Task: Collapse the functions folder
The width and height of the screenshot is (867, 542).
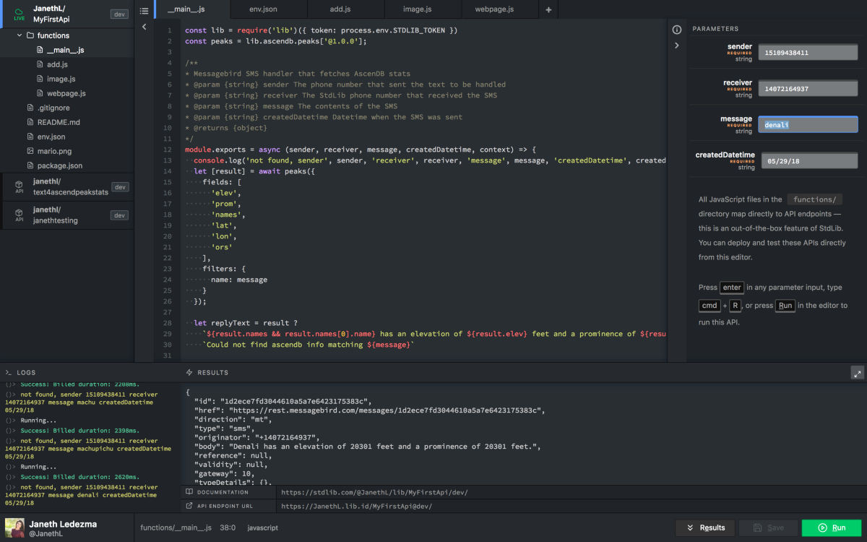Action: tap(20, 35)
